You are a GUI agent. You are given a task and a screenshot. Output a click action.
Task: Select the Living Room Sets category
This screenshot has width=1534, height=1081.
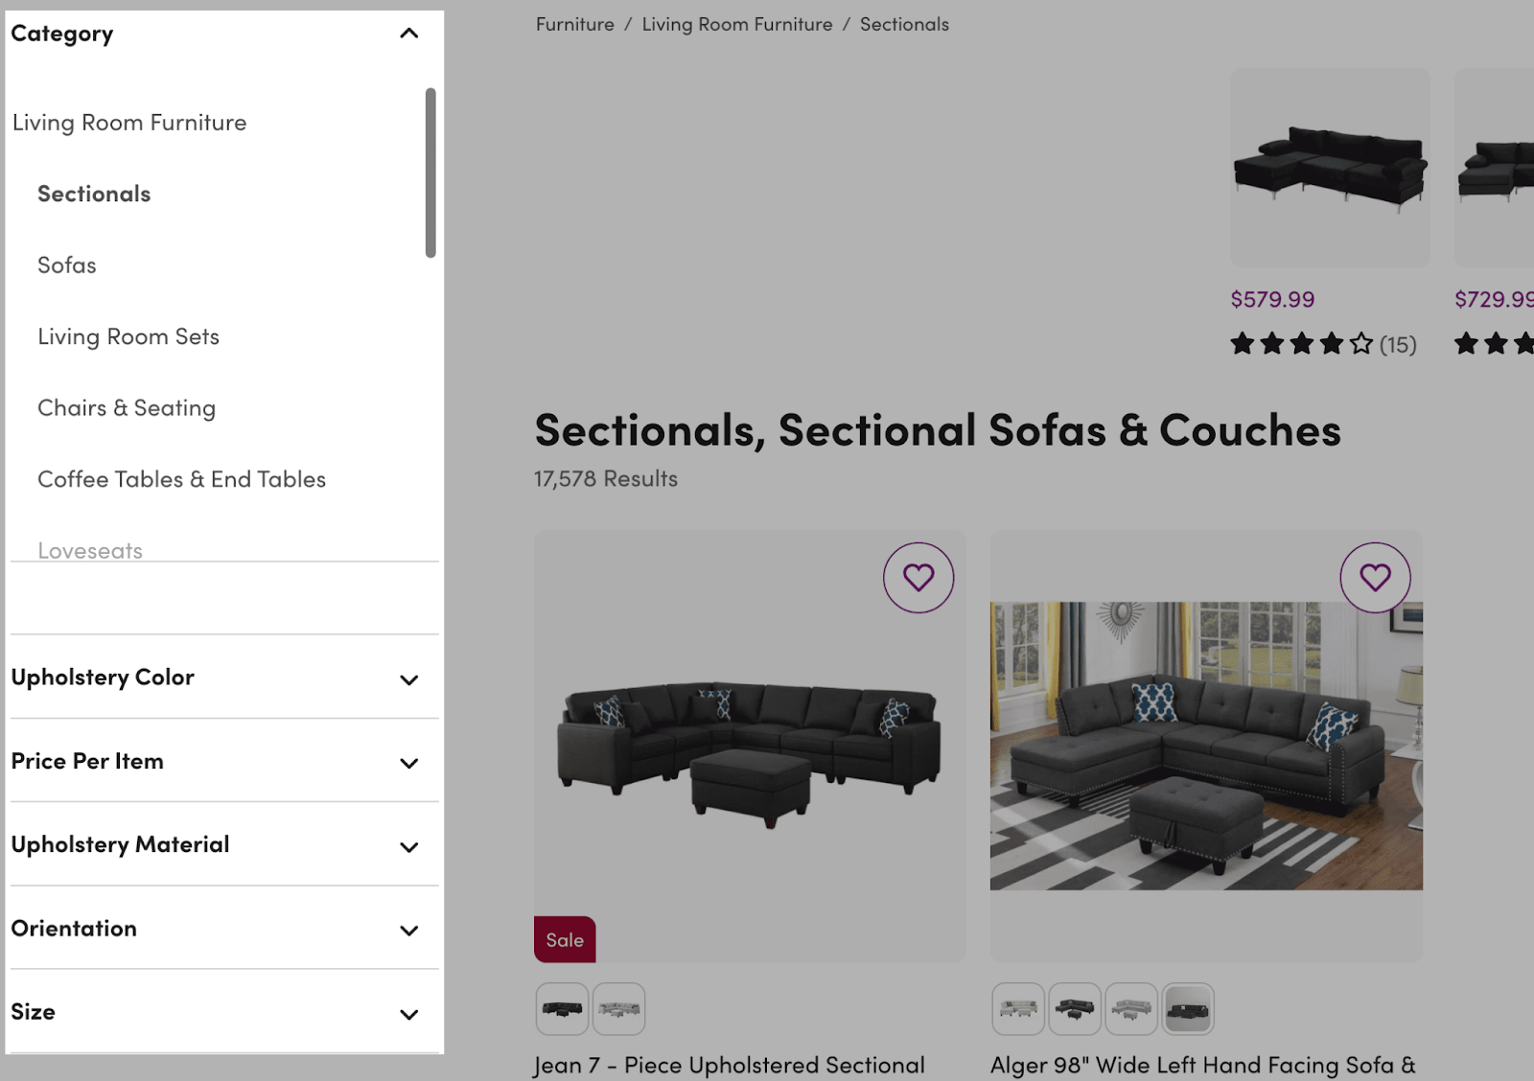[128, 336]
